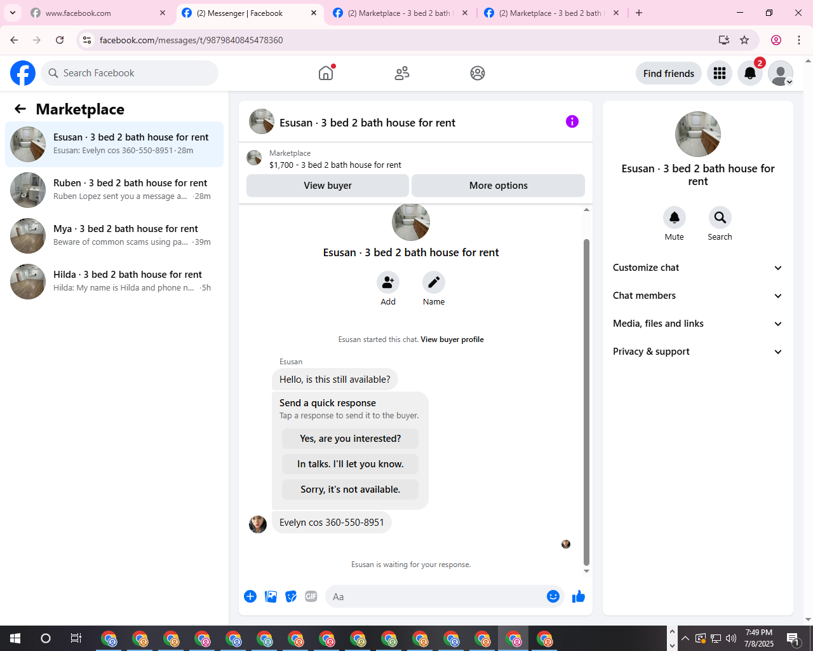Open the Ruben conversation in the list

tap(114, 190)
